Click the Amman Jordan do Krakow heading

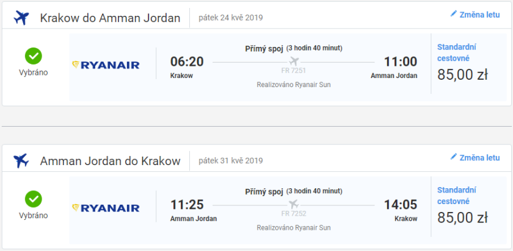pyautogui.click(x=110, y=161)
